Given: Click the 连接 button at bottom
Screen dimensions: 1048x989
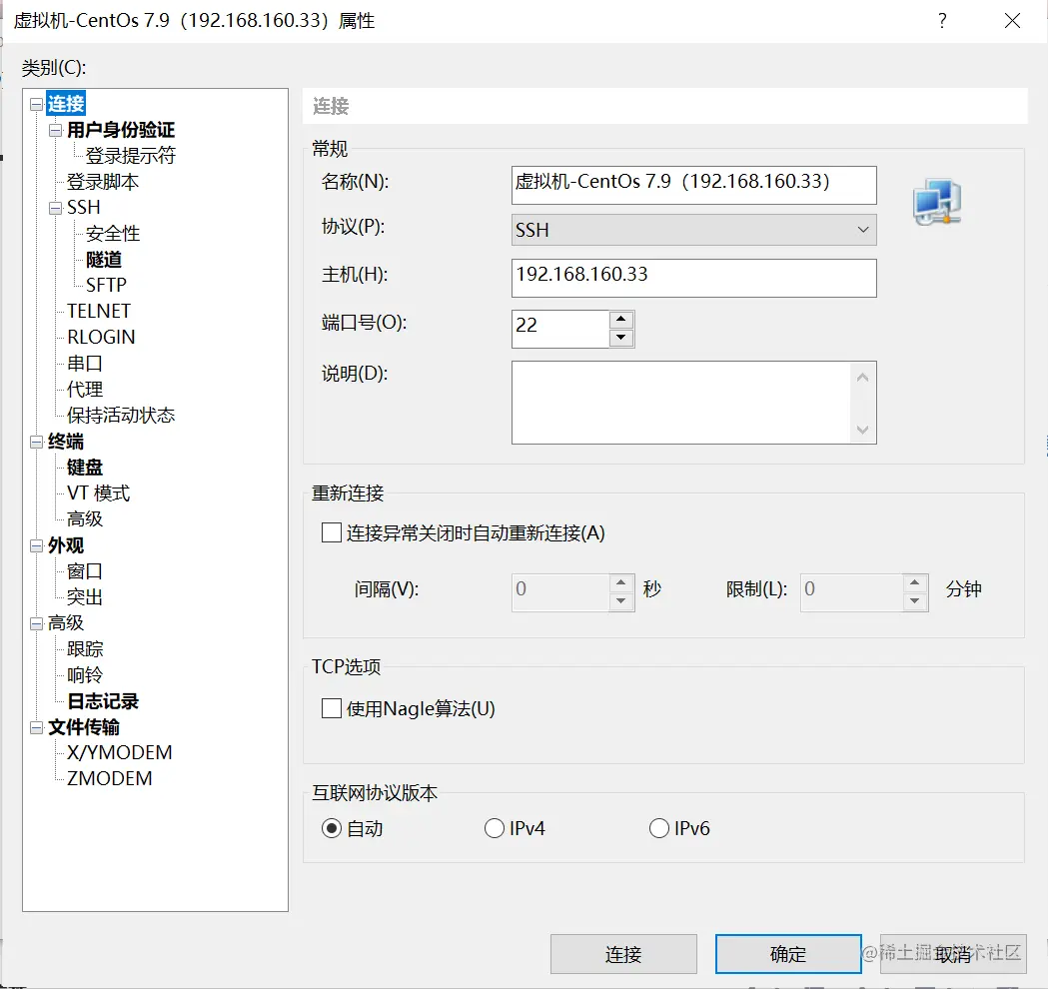Looking at the screenshot, I should click(623, 954).
